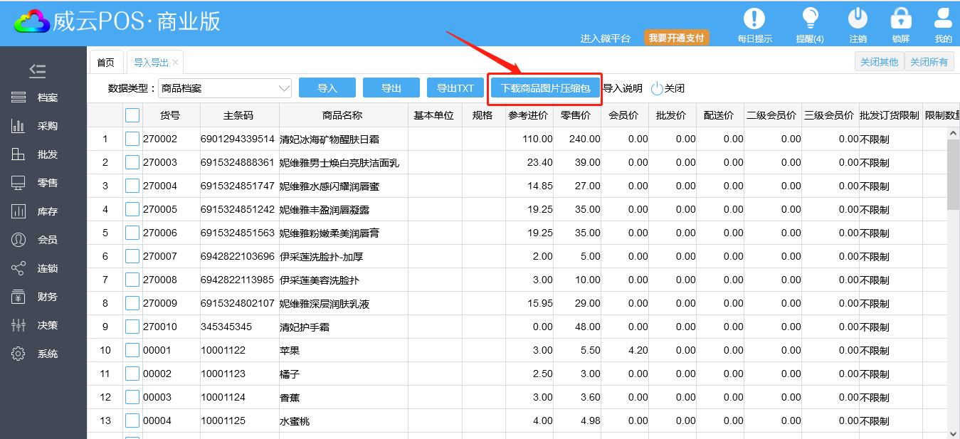The image size is (960, 439).
Task: Switch to the home page tab
Action: coord(105,63)
